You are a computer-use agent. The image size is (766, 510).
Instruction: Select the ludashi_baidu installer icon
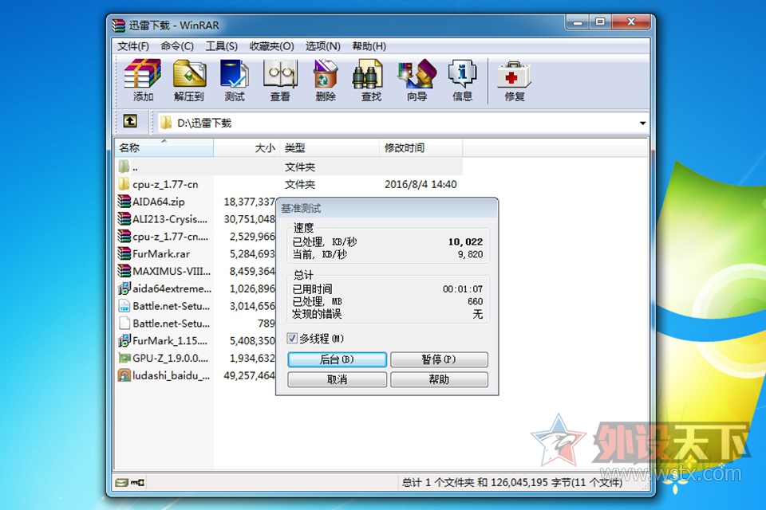tap(124, 375)
